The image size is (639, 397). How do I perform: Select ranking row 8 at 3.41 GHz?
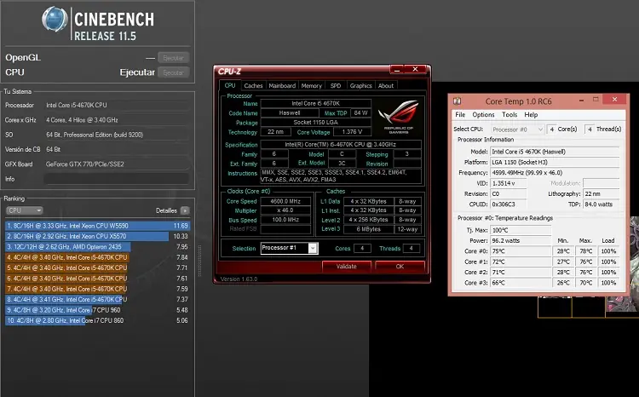(97, 299)
